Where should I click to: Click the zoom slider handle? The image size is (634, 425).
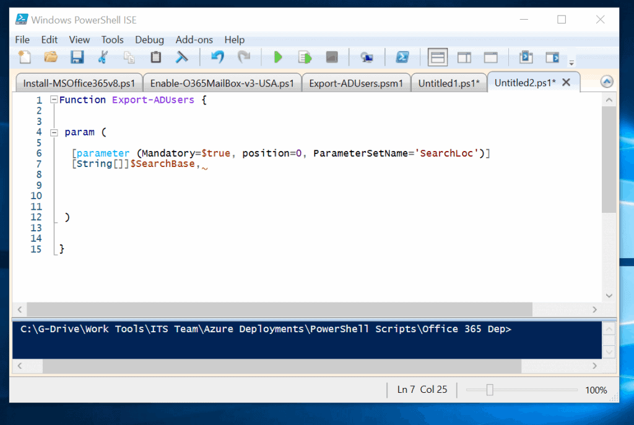coord(490,390)
